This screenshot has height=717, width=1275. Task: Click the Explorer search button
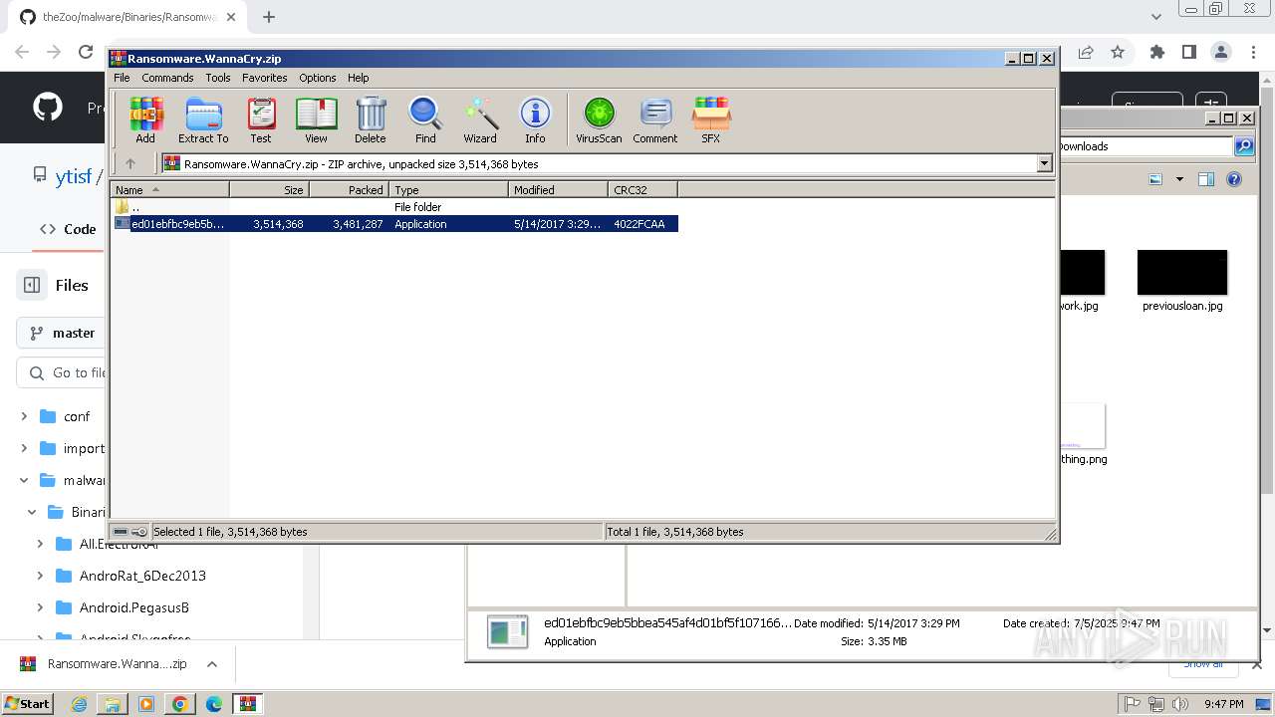click(1244, 146)
